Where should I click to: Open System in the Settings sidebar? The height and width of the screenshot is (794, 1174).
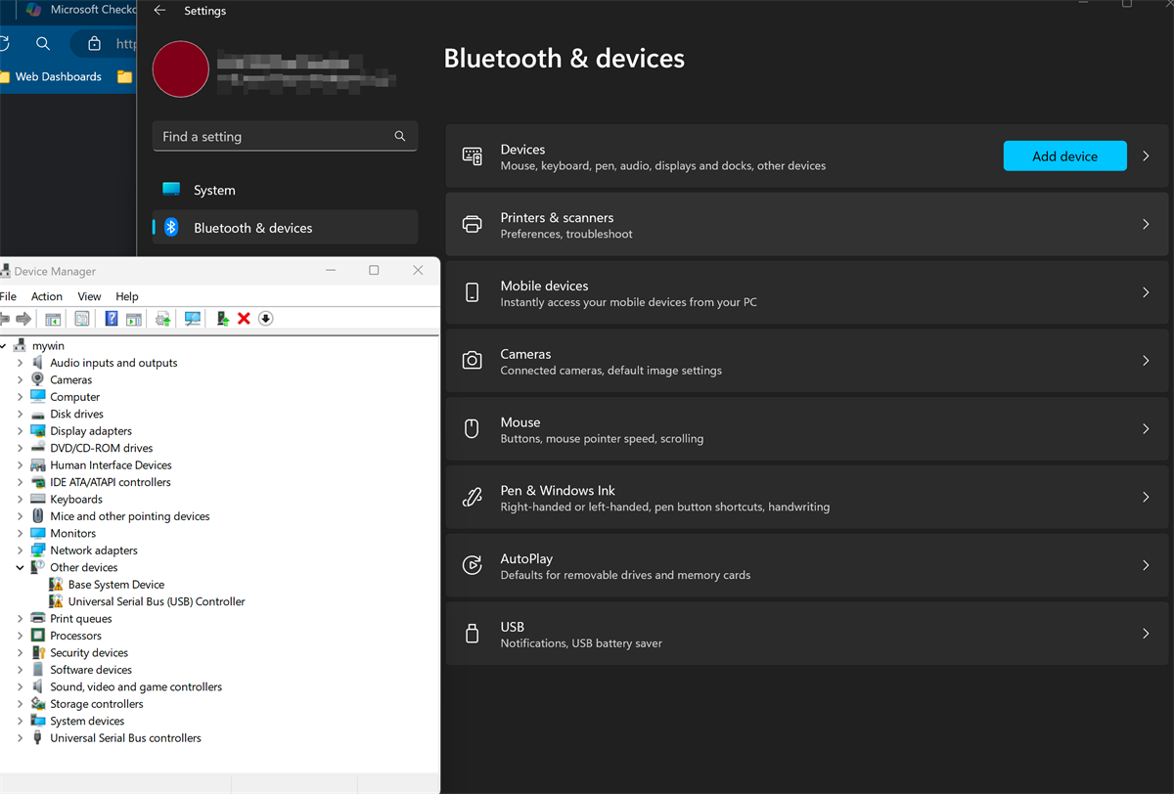214,191
